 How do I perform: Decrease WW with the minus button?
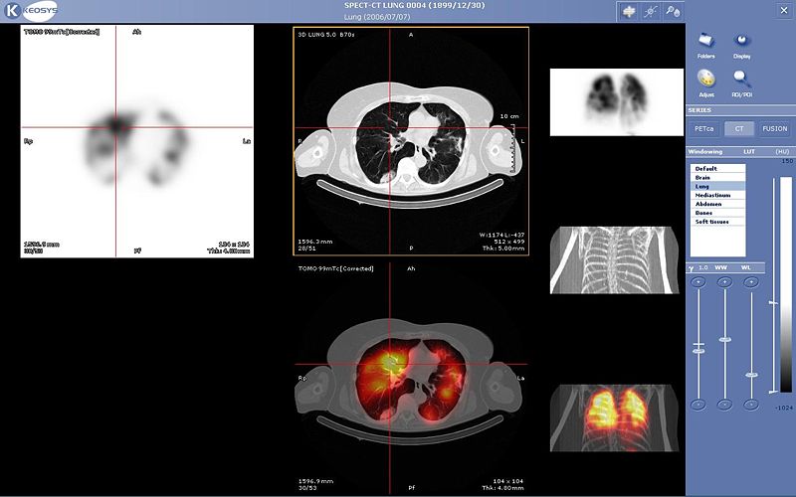point(724,405)
